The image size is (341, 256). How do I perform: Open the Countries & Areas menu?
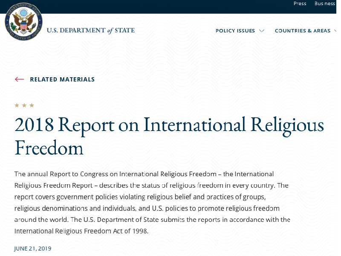pos(302,31)
